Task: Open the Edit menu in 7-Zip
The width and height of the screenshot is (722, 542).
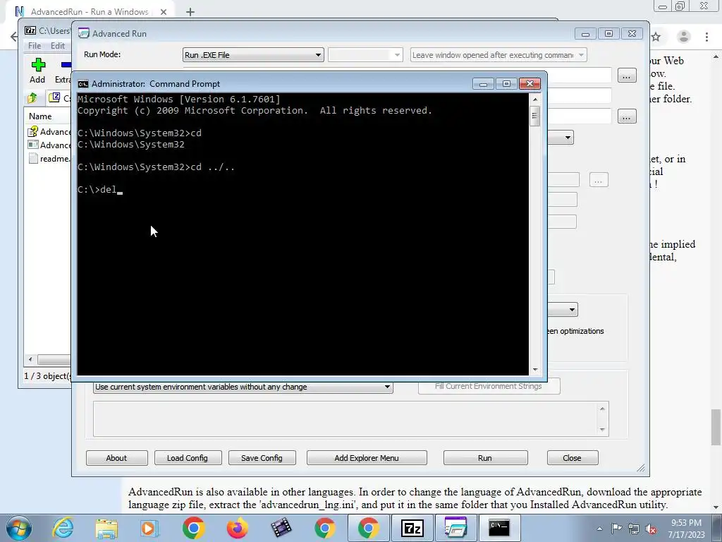Action: (x=58, y=46)
